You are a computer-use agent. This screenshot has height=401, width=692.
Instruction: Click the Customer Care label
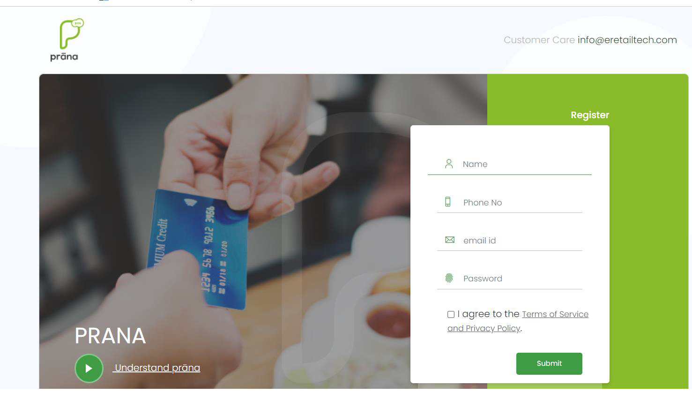tap(539, 40)
